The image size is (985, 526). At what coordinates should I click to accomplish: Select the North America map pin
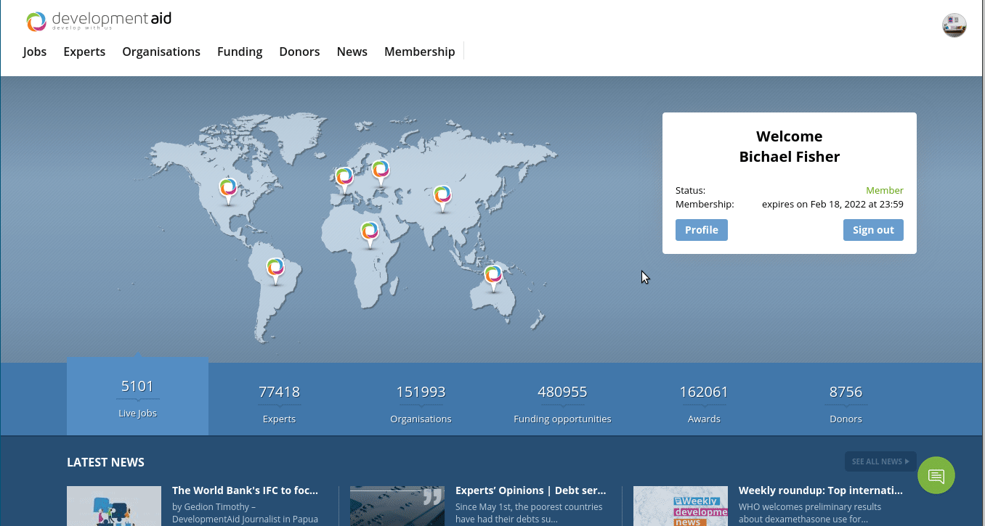point(229,191)
